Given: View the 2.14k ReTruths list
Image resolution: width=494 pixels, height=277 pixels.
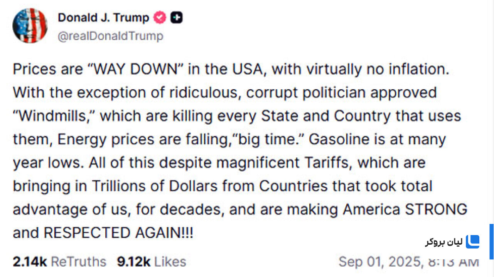Looking at the screenshot, I should pyautogui.click(x=59, y=262).
